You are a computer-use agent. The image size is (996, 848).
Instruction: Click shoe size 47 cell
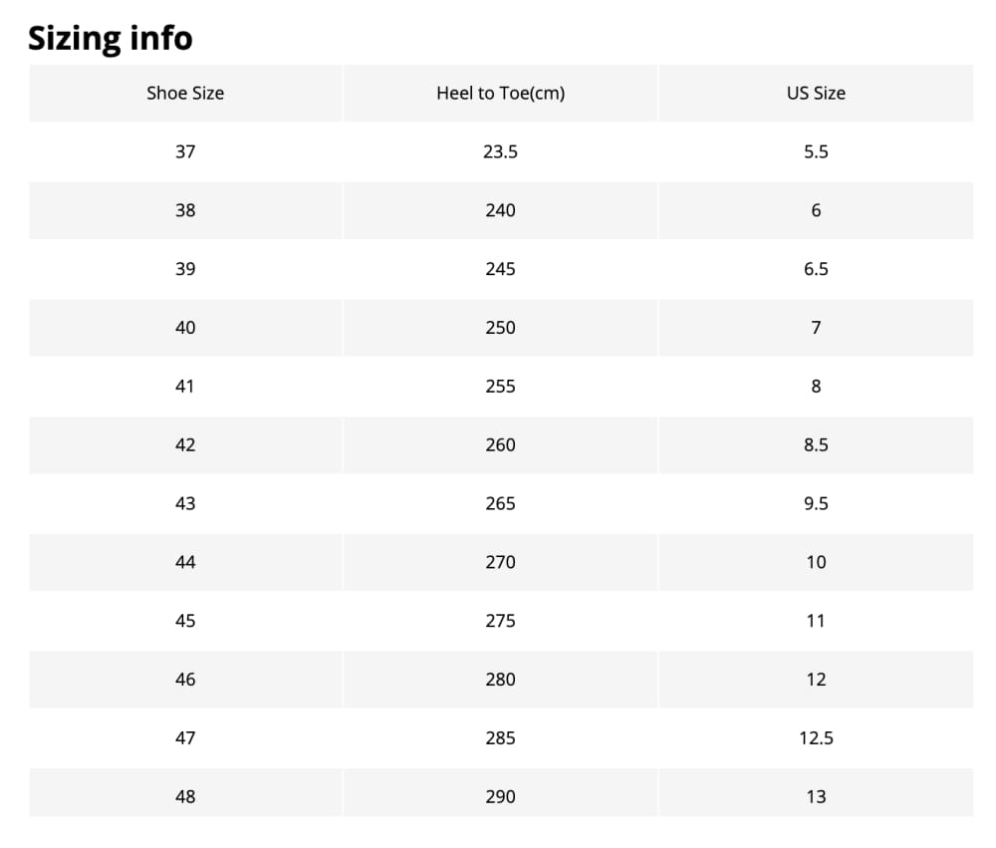(185, 738)
